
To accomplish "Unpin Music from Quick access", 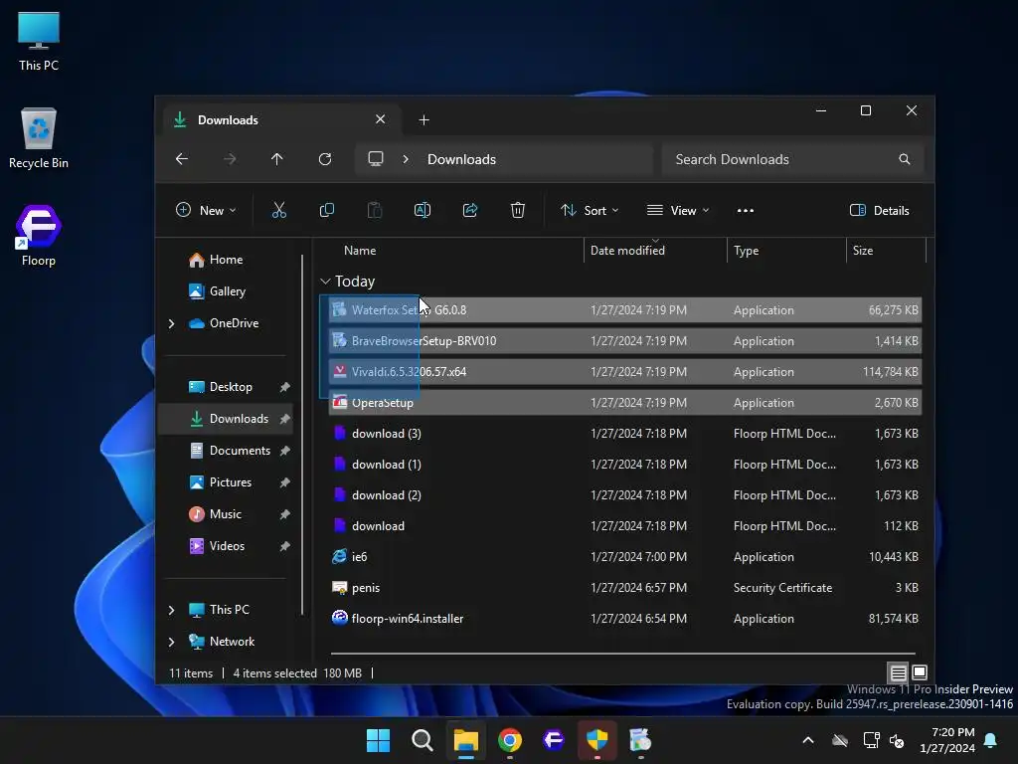I will click(284, 514).
